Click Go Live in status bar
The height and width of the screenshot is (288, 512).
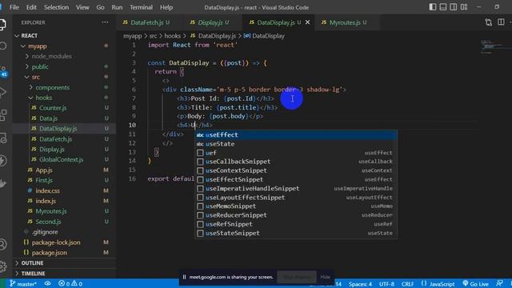point(476,284)
